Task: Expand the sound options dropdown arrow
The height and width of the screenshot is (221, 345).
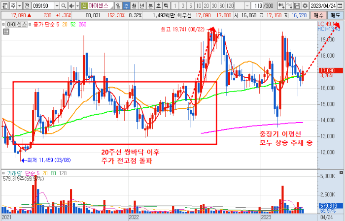Action: point(77,6)
